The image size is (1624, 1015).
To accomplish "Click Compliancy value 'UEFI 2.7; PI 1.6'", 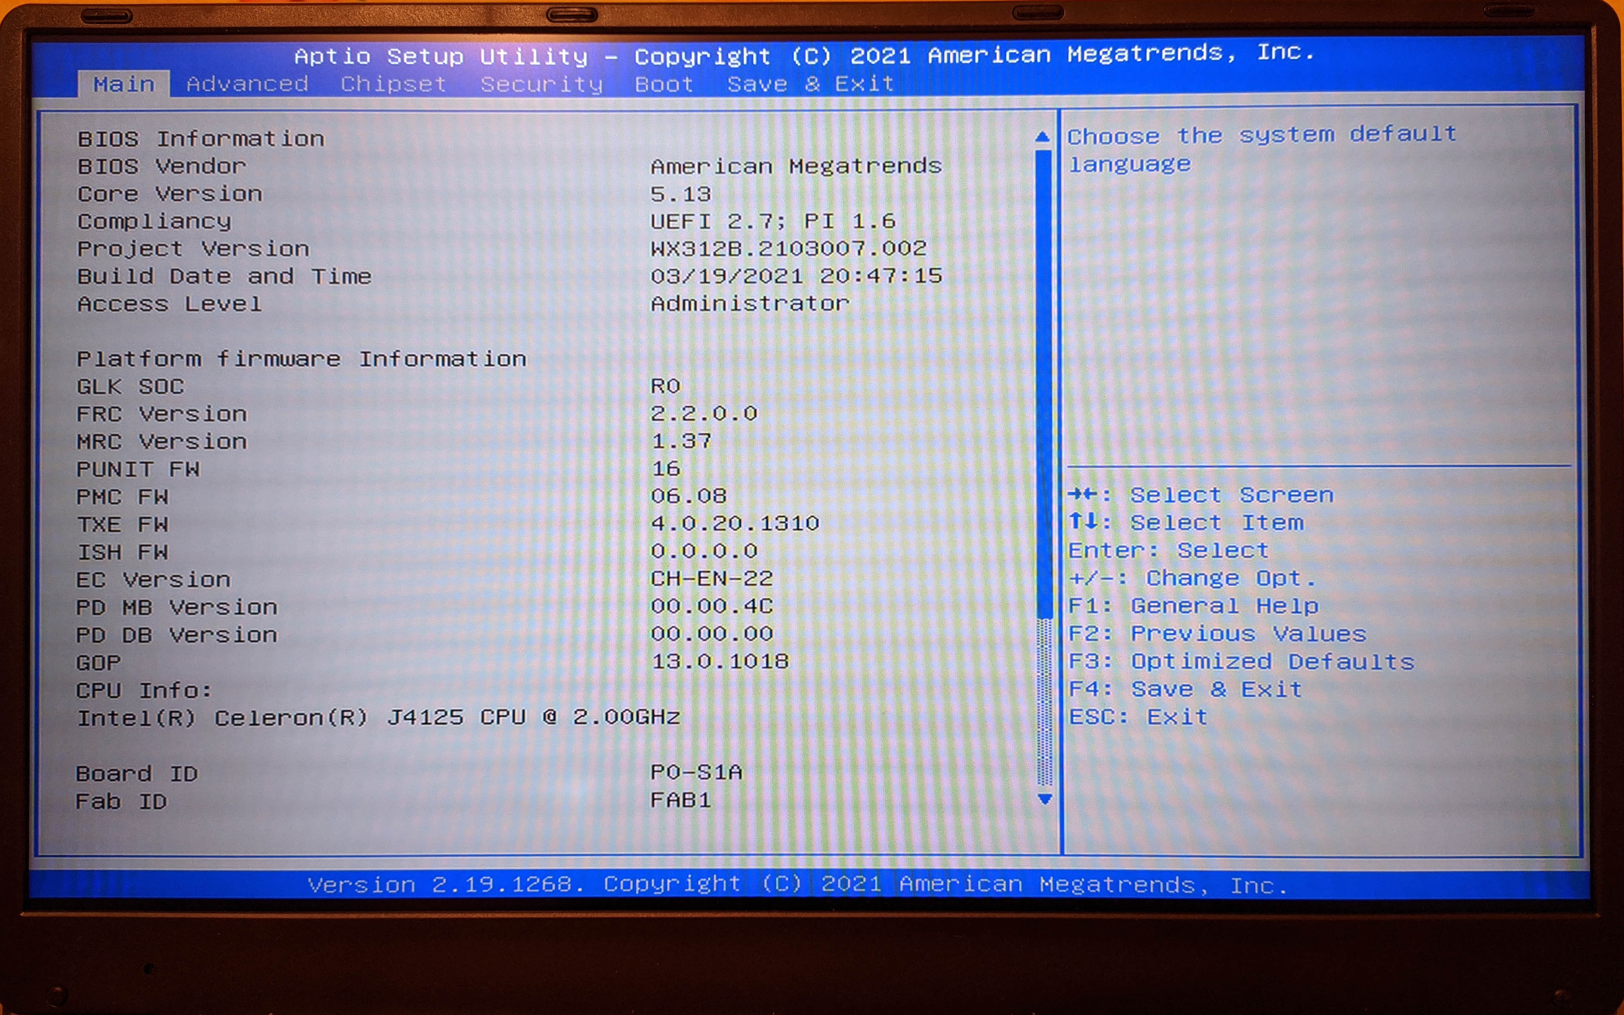I will tap(773, 221).
